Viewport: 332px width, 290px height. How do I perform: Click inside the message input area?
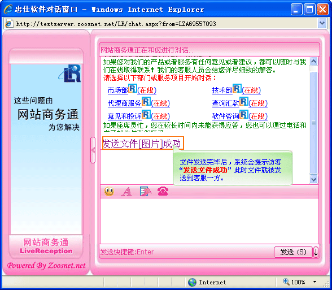point(209,221)
